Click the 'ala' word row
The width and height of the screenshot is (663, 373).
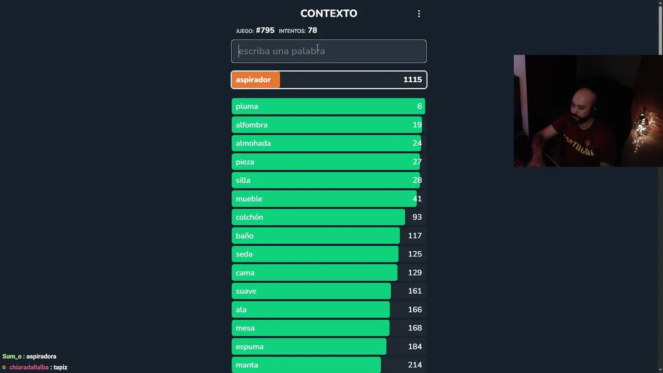[328, 310]
